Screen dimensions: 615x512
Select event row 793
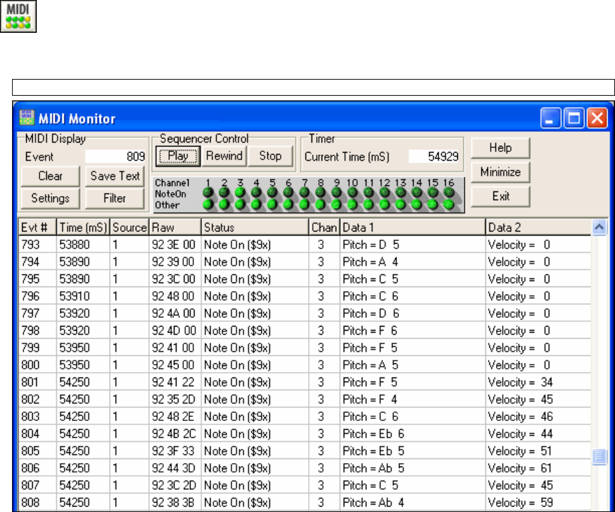[x=305, y=244]
